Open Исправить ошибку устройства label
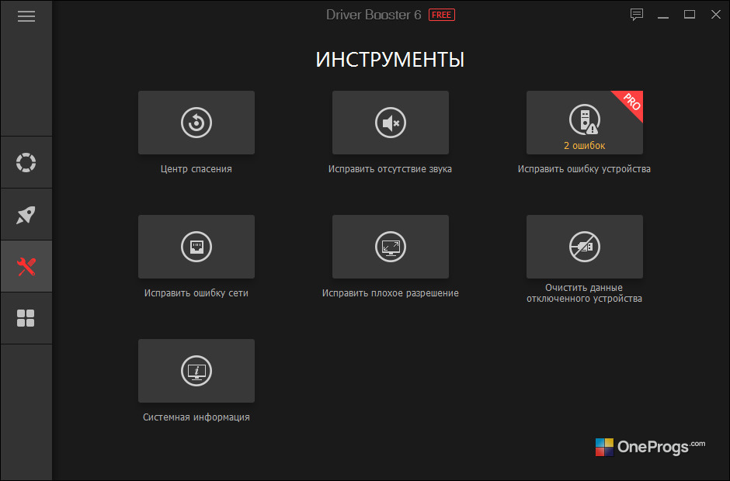Image resolution: width=730 pixels, height=481 pixels. 584,169
